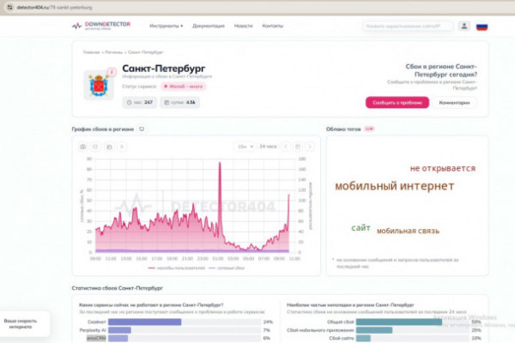Click the 'Жалоб - много' status badge
Viewport: 515px width, 343px height.
(x=184, y=87)
